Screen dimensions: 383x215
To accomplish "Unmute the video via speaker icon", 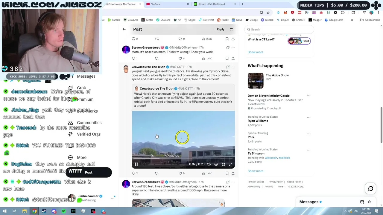I will click(x=209, y=164).
